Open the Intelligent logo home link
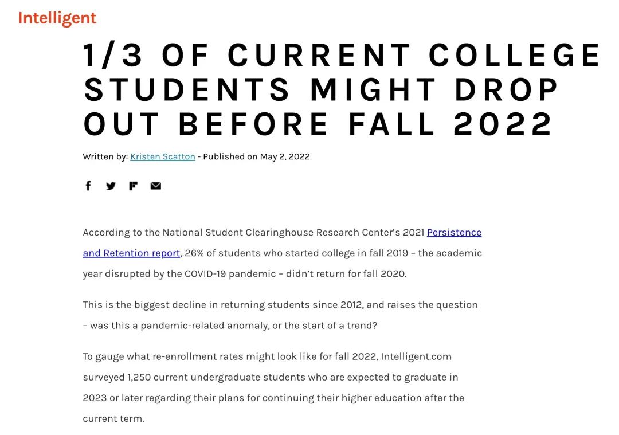The width and height of the screenshot is (619, 435). tap(57, 18)
